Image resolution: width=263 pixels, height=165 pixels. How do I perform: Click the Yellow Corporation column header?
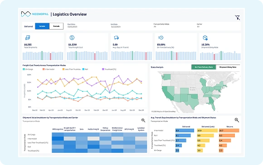coord(105,129)
